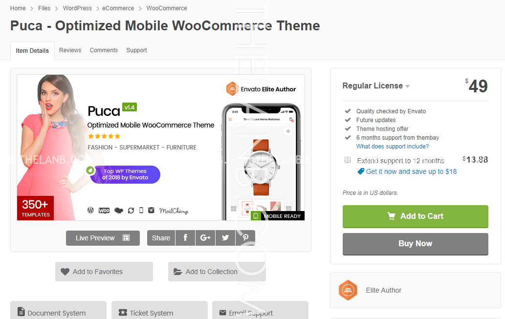Open the What does support include link

[392, 147]
